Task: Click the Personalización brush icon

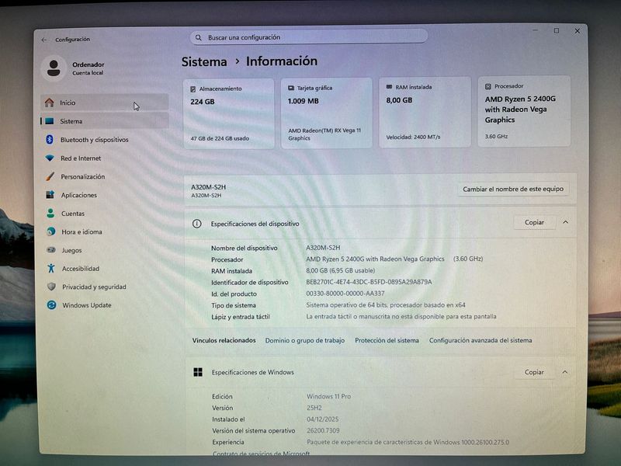Action: point(50,176)
